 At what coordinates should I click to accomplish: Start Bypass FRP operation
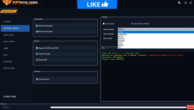pos(65,60)
